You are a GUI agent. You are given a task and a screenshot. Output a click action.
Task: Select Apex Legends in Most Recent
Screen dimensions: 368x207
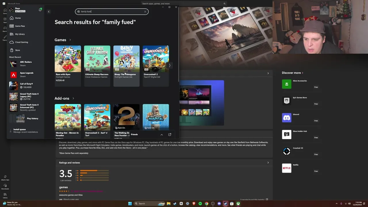[x=25, y=74]
